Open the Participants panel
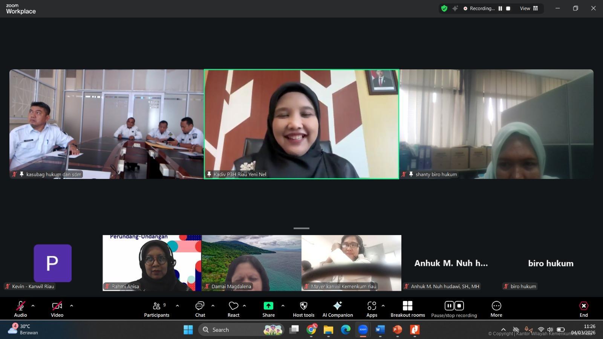Screen dimensions: 603x339 click(156, 309)
